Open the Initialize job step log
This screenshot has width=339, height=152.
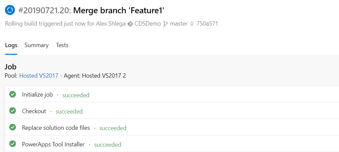172,94
